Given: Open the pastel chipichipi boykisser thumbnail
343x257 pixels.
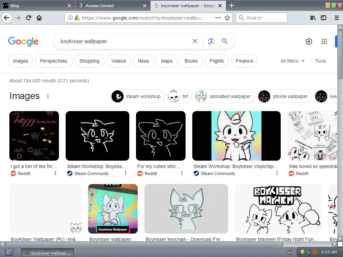Looking at the screenshot, I should pyautogui.click(x=236, y=136).
